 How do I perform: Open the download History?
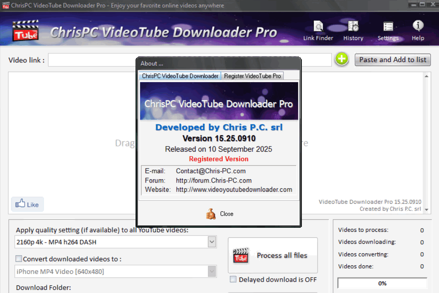pyautogui.click(x=353, y=31)
